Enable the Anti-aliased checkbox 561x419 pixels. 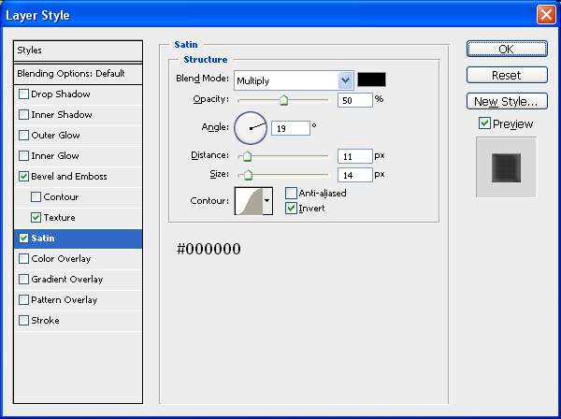291,194
